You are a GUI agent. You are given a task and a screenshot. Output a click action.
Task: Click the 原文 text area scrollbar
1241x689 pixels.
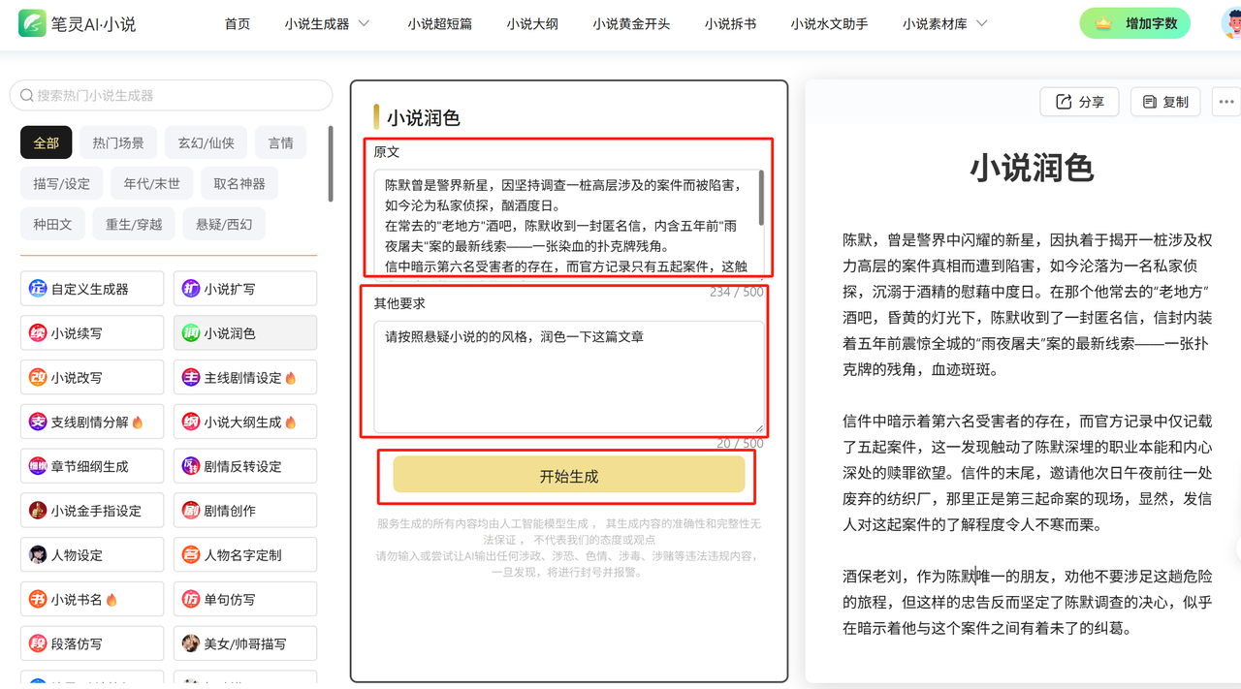click(761, 199)
